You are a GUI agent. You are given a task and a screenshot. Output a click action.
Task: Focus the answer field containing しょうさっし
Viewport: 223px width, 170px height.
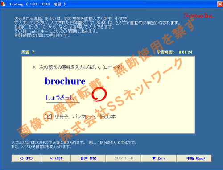(63, 98)
